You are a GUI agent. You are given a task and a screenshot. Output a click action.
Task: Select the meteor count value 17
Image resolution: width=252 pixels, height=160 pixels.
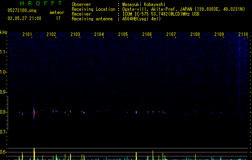58,18
